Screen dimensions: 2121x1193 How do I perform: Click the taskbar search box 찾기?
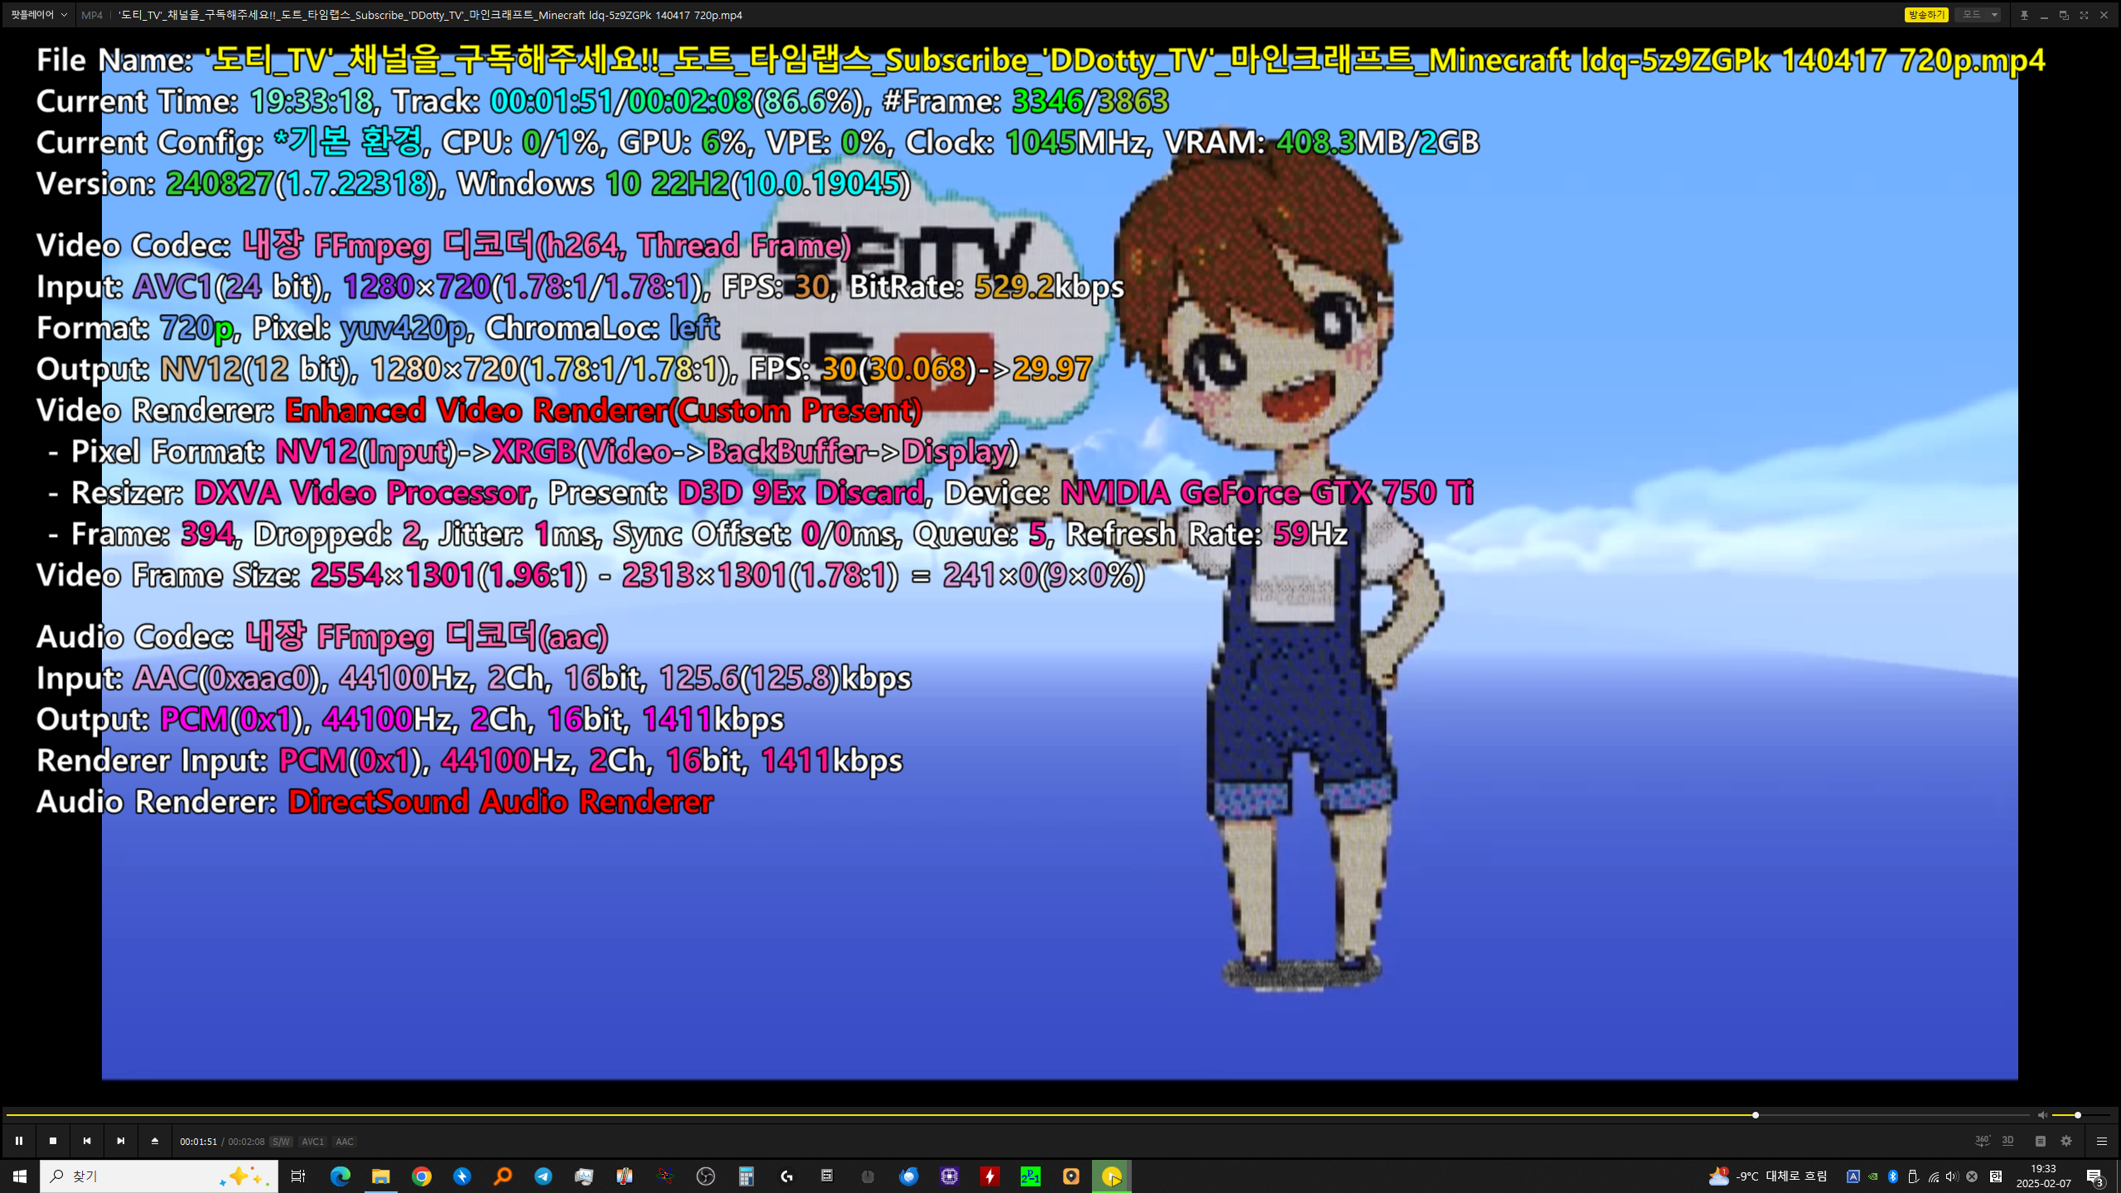(159, 1176)
